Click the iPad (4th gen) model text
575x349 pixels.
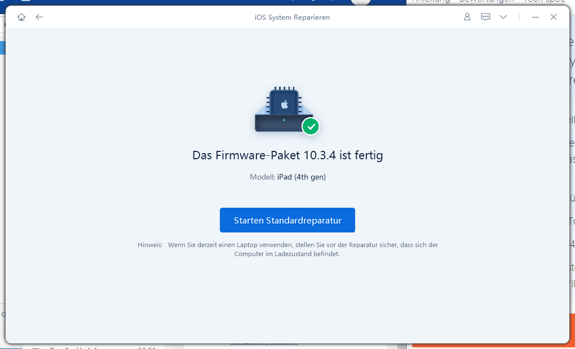tap(301, 177)
